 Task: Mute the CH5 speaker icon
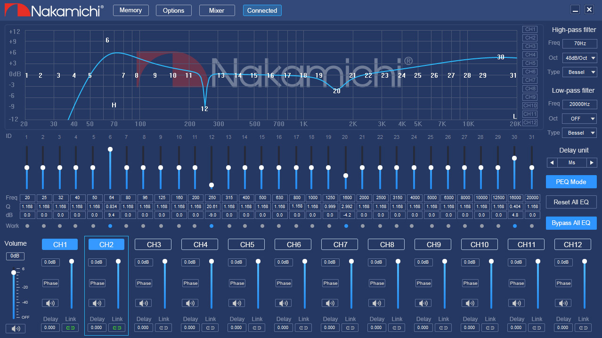237,303
